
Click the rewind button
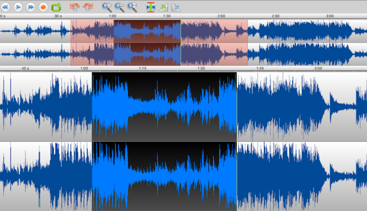[x=5, y=7]
